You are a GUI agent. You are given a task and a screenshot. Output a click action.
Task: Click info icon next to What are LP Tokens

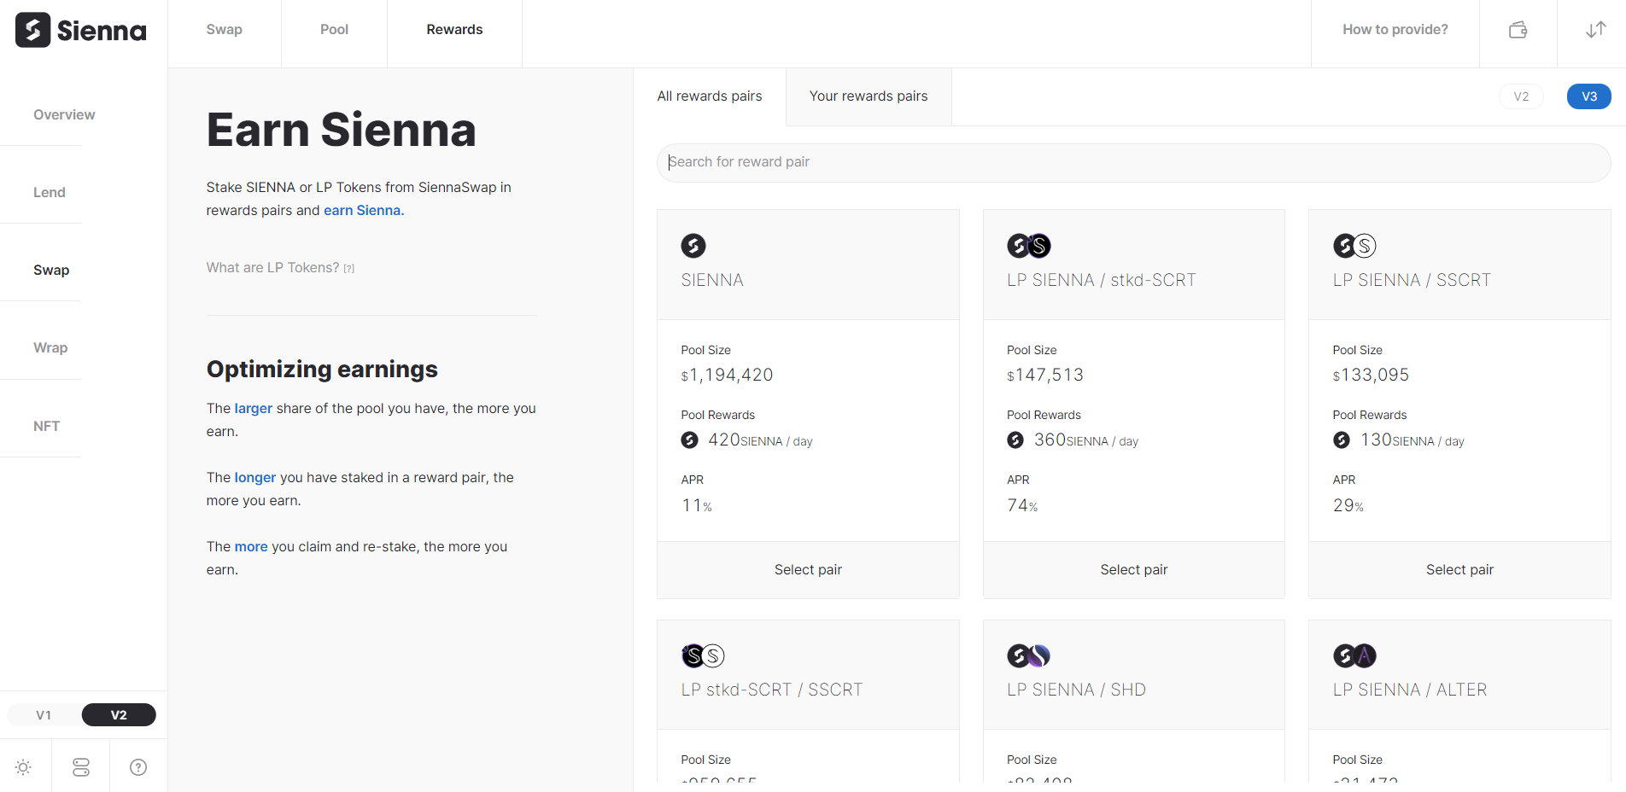348,269
